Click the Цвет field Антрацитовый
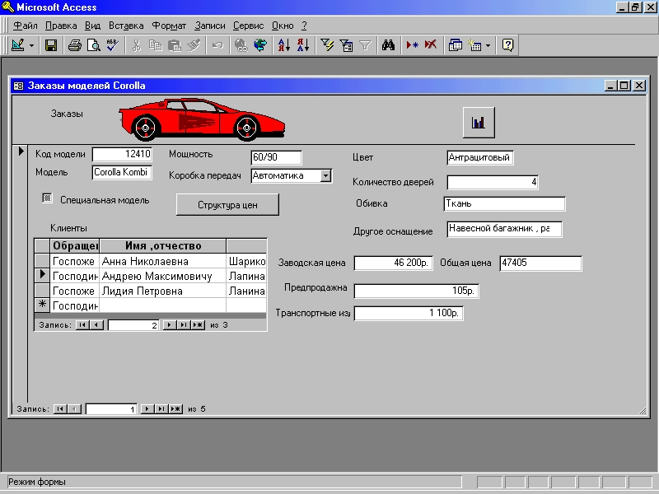 pyautogui.click(x=480, y=158)
